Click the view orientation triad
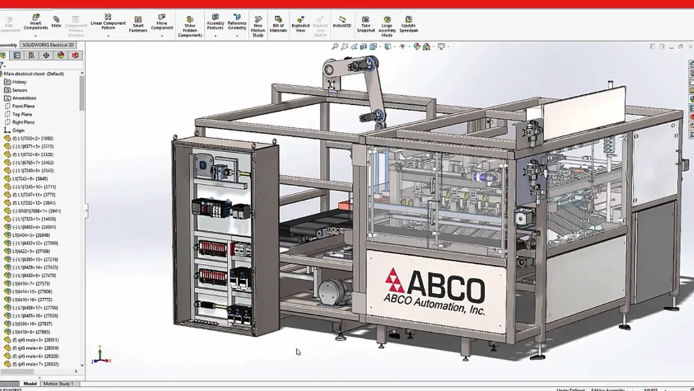 [x=101, y=356]
